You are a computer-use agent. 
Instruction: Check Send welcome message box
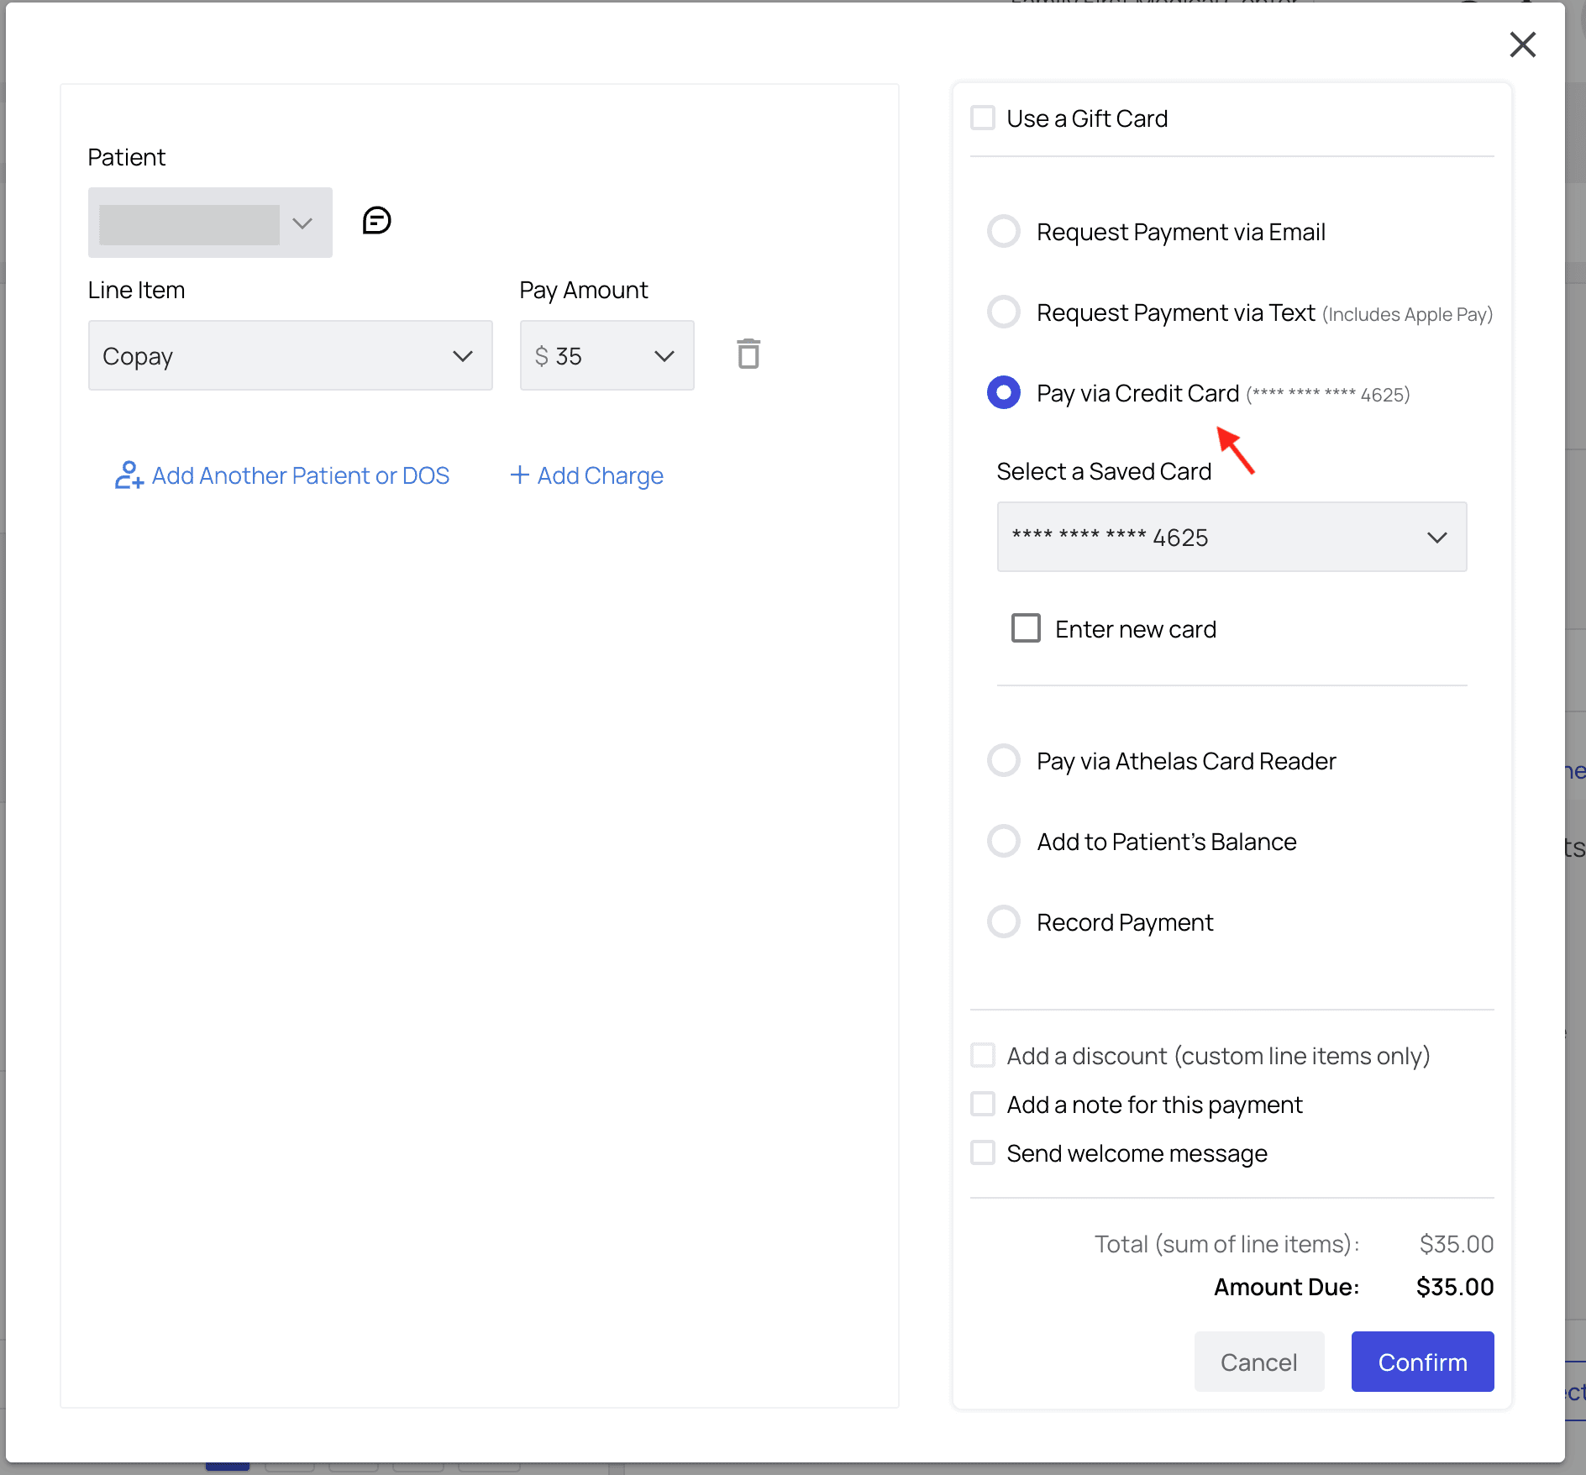[983, 1153]
